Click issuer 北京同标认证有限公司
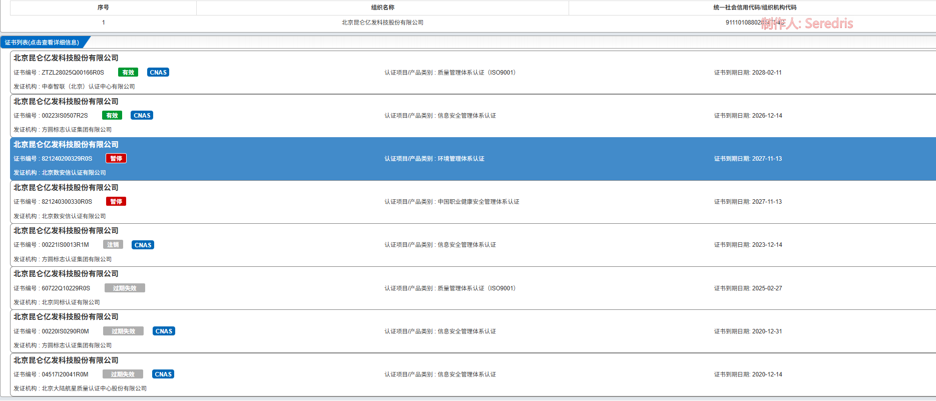 click(x=71, y=302)
